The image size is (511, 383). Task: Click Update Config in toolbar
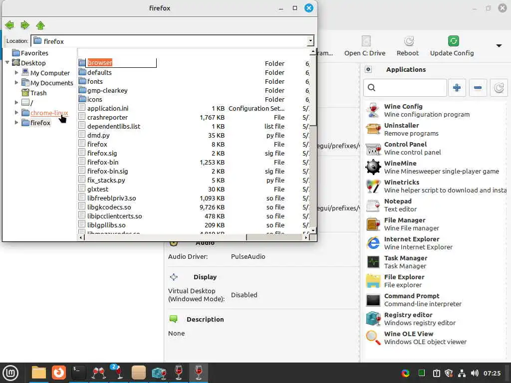[x=452, y=46]
